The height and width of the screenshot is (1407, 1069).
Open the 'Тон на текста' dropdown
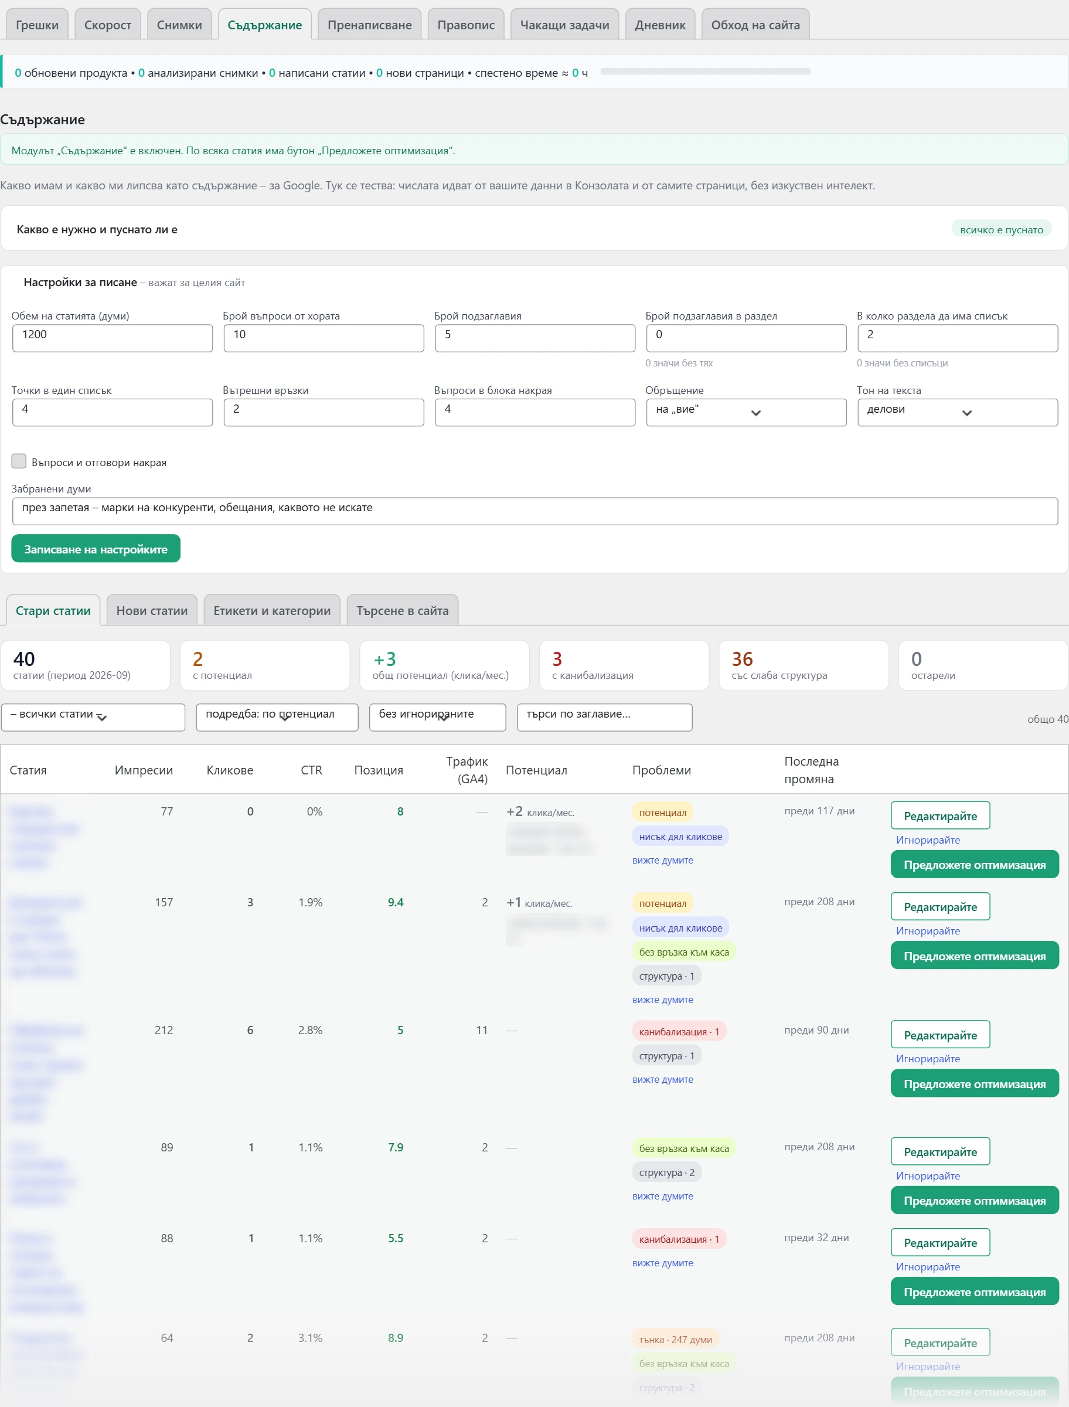[x=957, y=412]
